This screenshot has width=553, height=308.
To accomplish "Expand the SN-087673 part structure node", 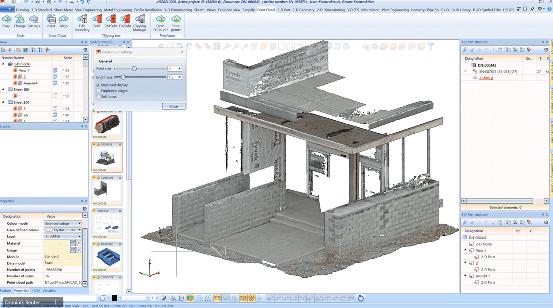I will click(466, 71).
